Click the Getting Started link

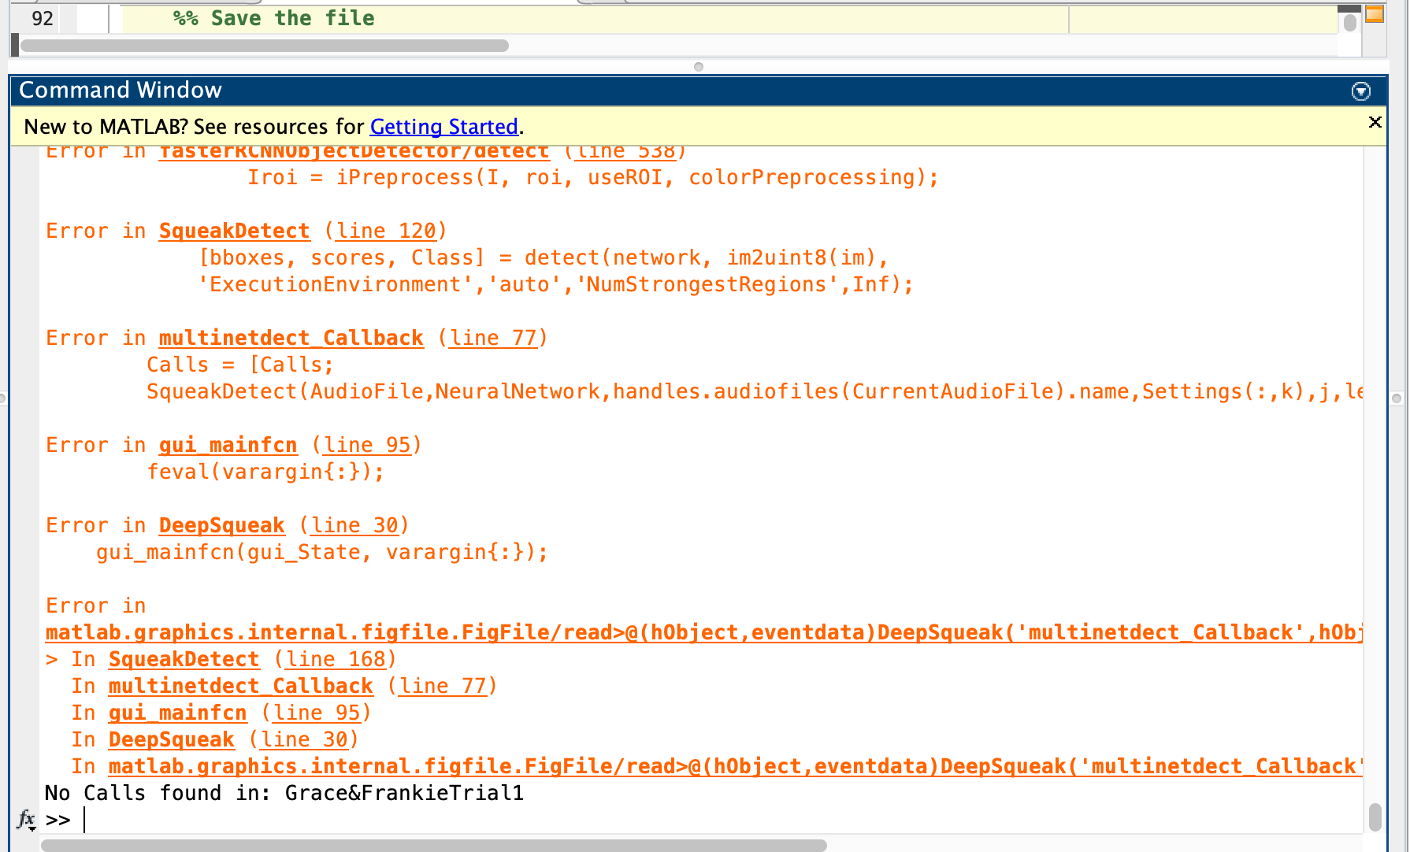coord(443,127)
